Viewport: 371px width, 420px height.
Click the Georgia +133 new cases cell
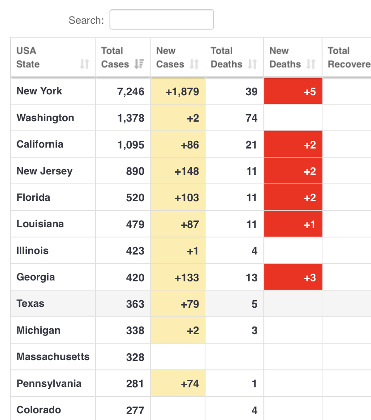[178, 277]
